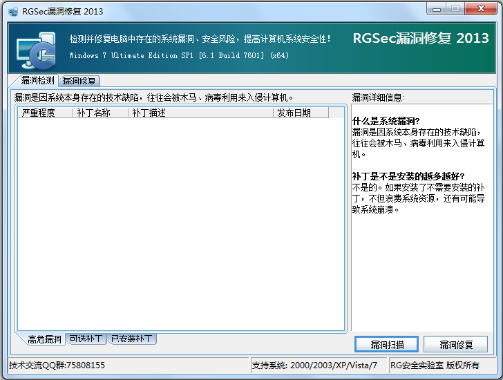Show the 已安装补丁 bottom tab
The height and width of the screenshot is (380, 503).
[132, 339]
